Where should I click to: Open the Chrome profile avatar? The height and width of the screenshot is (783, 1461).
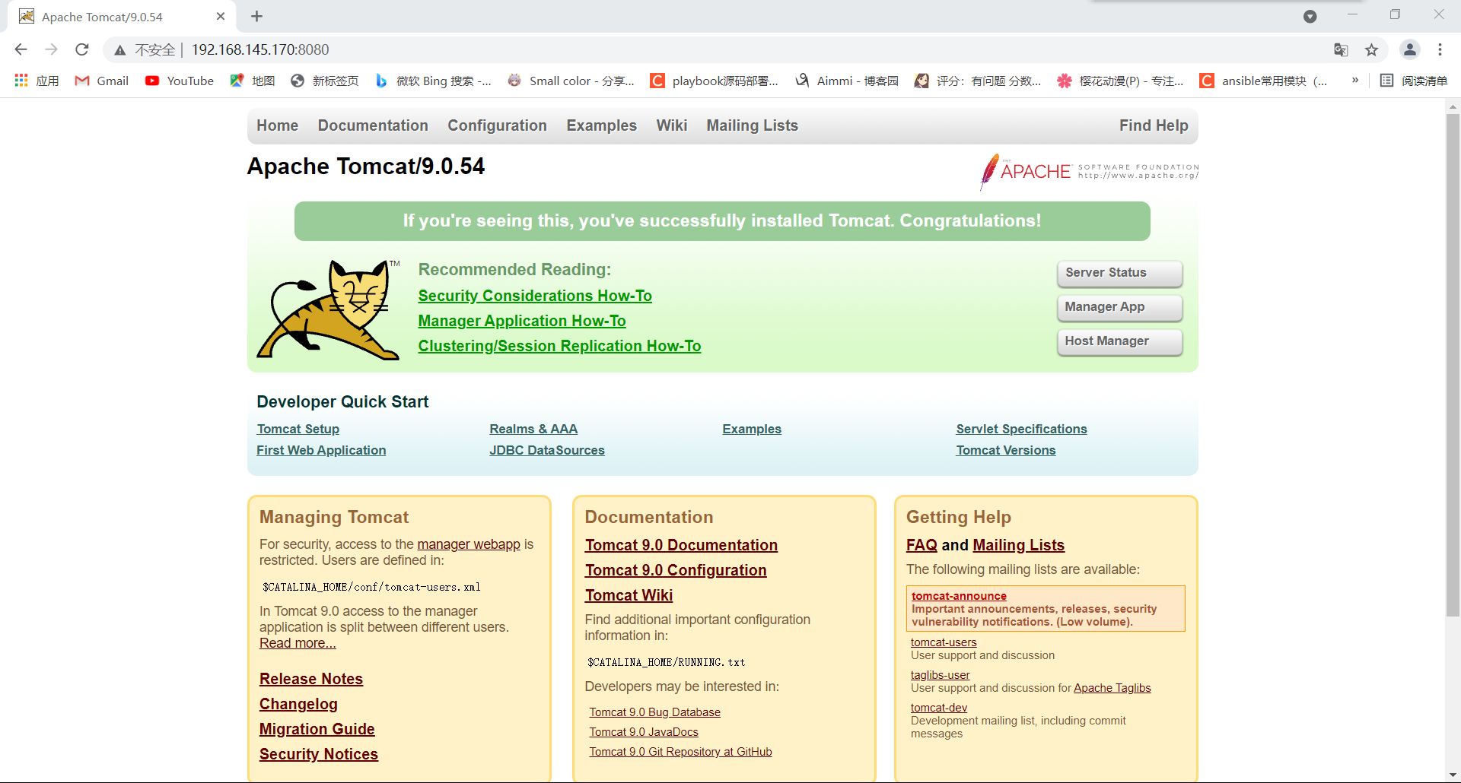1410,49
